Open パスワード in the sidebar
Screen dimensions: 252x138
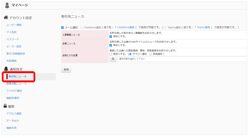tap(13, 39)
